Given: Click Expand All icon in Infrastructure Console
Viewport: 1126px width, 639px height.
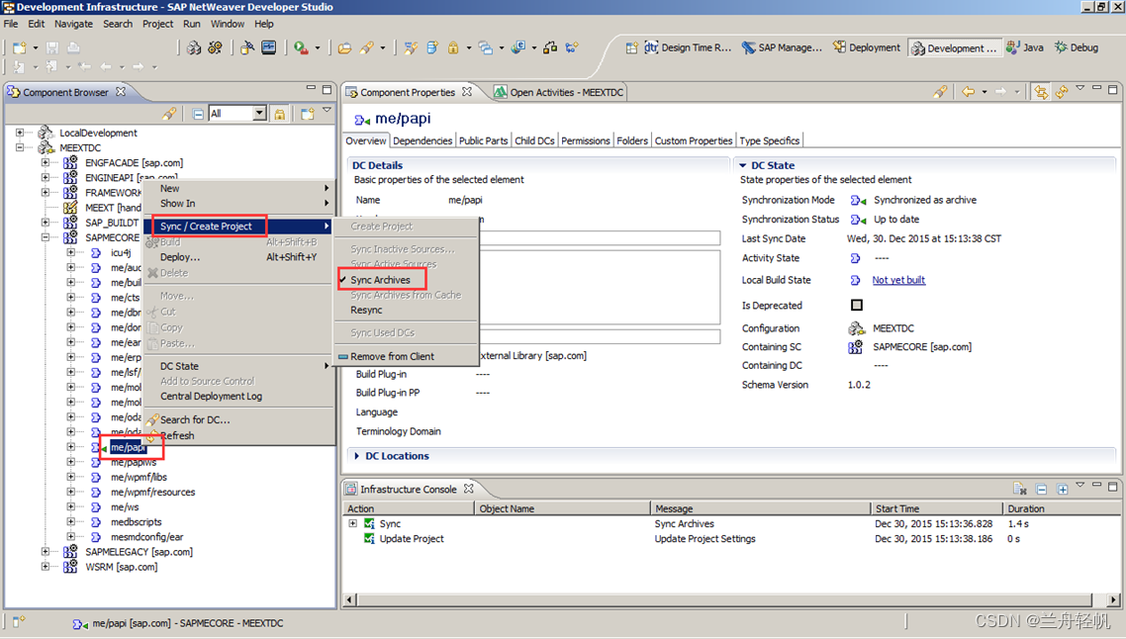Looking at the screenshot, I should point(1062,489).
